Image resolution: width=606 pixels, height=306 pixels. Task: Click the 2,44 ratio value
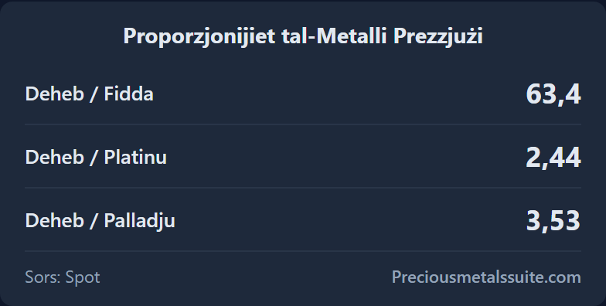553,158
